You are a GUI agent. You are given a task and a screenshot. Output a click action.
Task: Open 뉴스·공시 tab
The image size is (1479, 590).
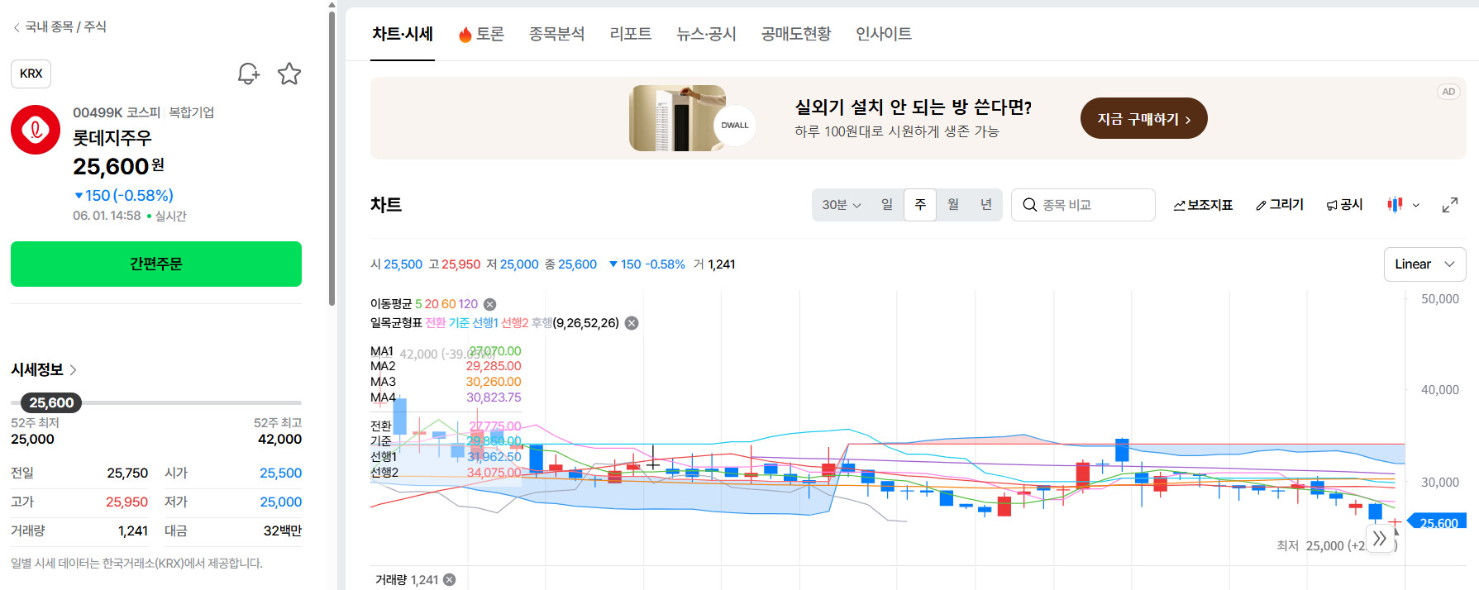706,34
